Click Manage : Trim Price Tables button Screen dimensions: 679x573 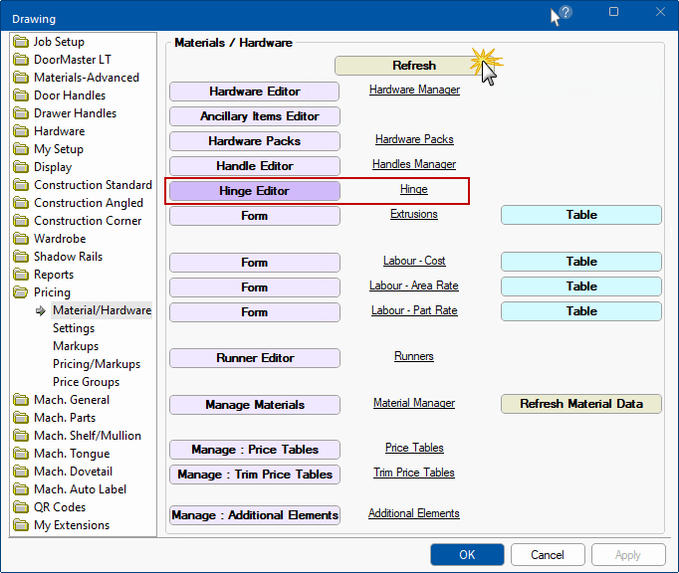pos(255,475)
